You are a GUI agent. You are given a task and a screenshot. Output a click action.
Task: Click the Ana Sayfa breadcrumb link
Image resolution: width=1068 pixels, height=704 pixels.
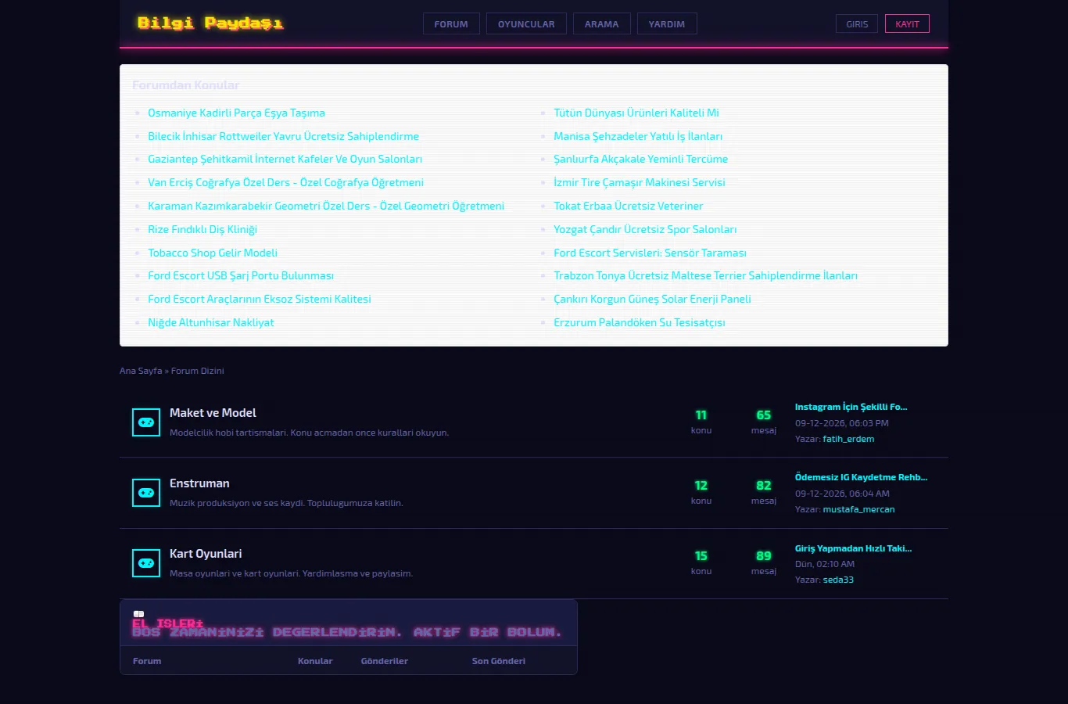[x=141, y=371]
